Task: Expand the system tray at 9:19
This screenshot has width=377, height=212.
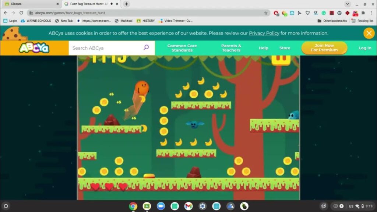Action: pyautogui.click(x=361, y=206)
